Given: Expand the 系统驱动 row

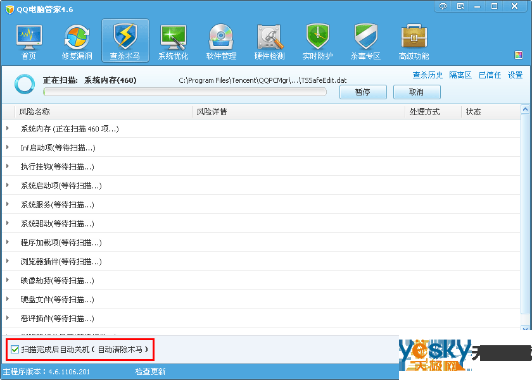Looking at the screenshot, I should pos(8,223).
